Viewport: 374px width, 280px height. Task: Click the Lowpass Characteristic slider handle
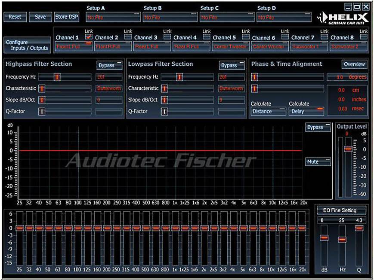coord(164,88)
